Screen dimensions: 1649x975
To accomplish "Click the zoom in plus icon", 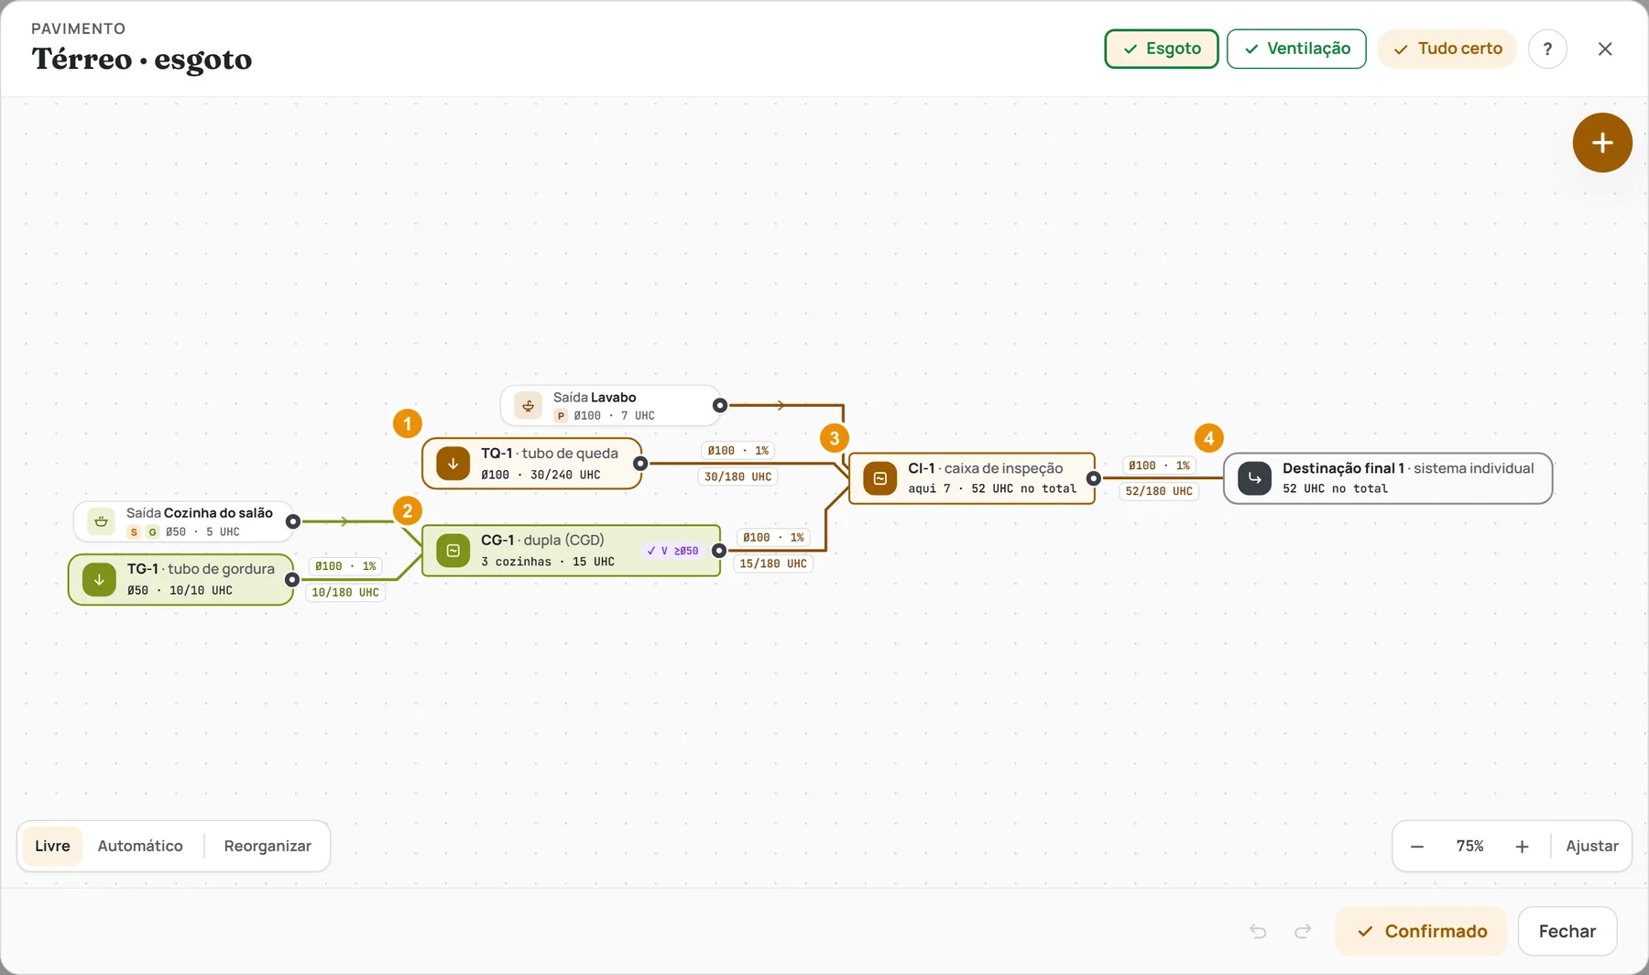I will click(x=1522, y=847).
